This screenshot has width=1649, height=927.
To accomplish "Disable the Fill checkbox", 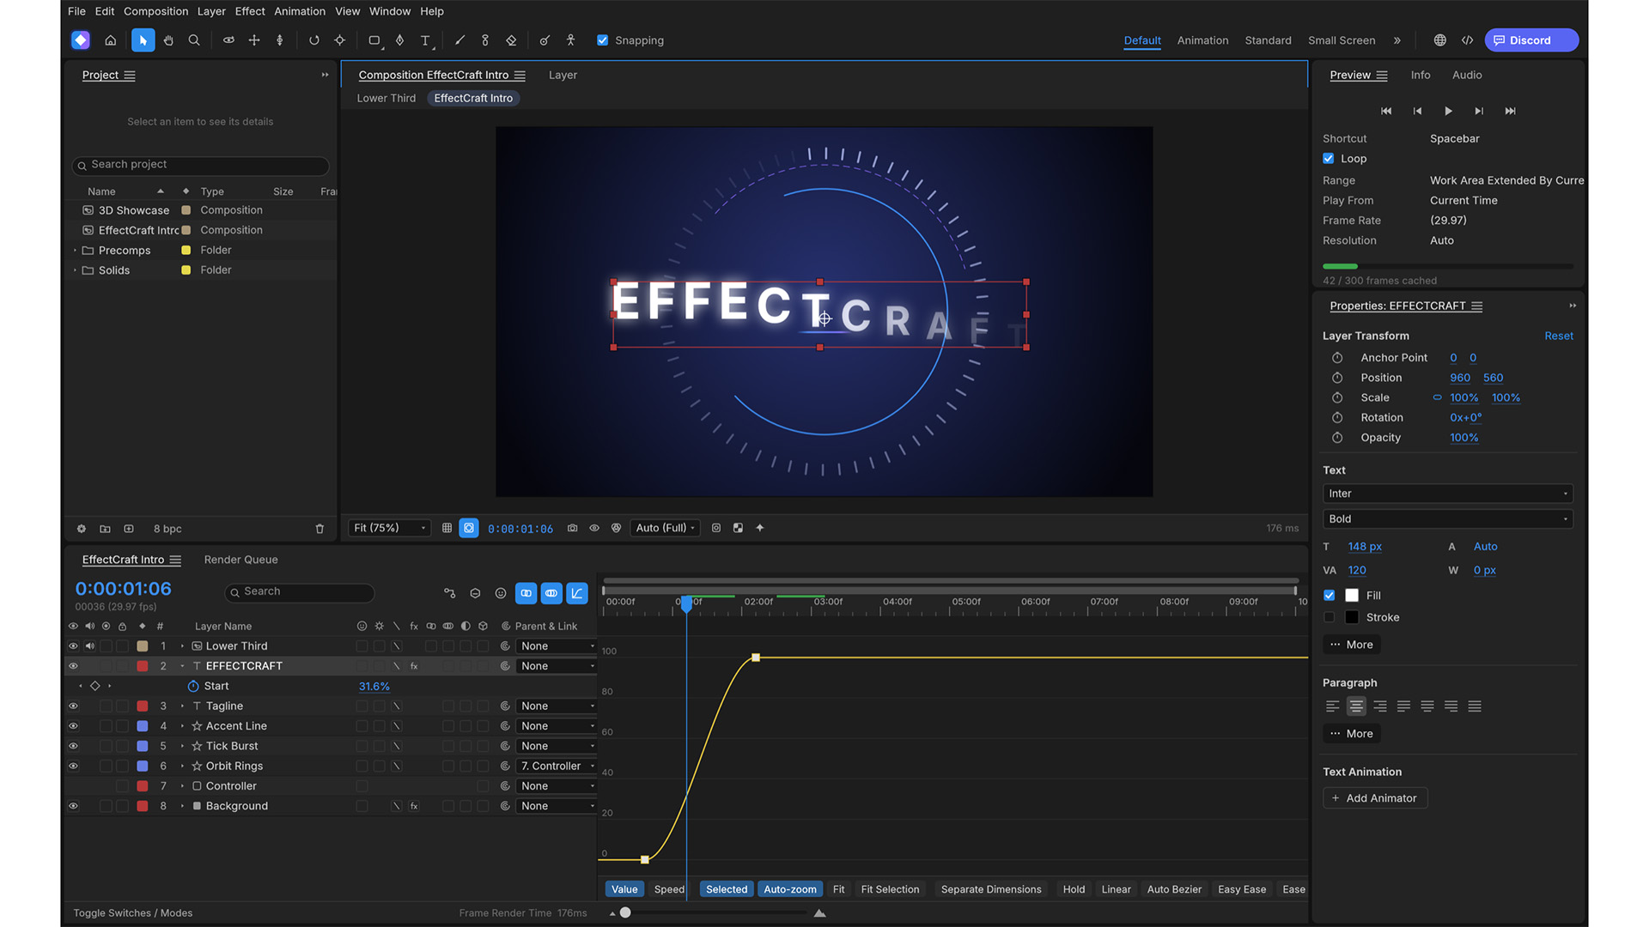I will point(1330,596).
